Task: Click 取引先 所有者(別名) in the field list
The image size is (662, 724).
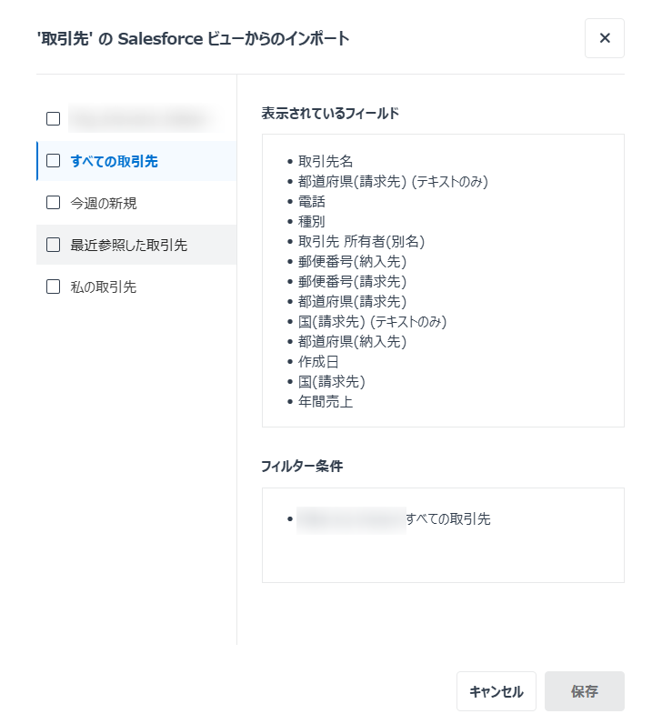Action: point(362,242)
